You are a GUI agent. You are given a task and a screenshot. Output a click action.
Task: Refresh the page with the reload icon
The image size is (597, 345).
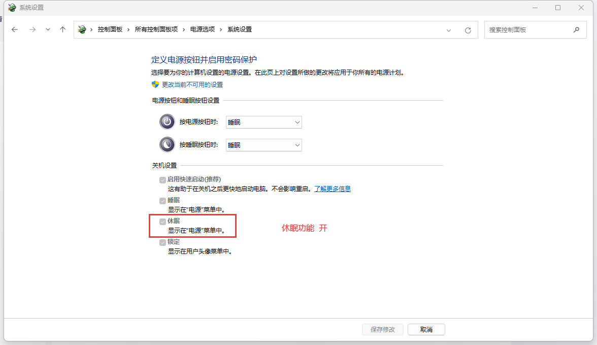(468, 30)
